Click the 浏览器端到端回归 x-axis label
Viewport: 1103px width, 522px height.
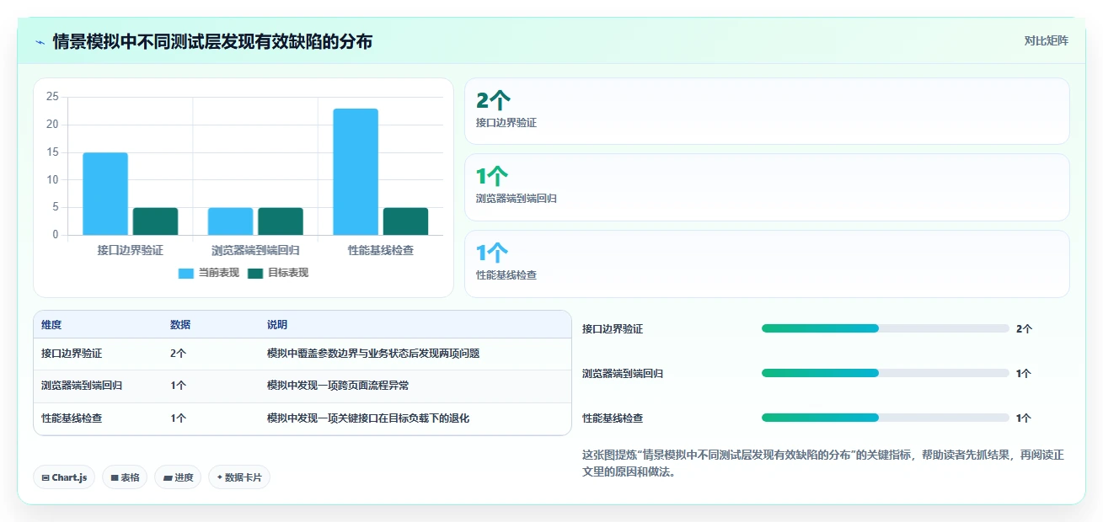255,251
